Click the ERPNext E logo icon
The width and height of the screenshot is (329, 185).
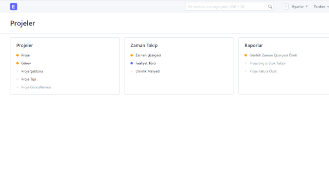[x=13, y=7]
